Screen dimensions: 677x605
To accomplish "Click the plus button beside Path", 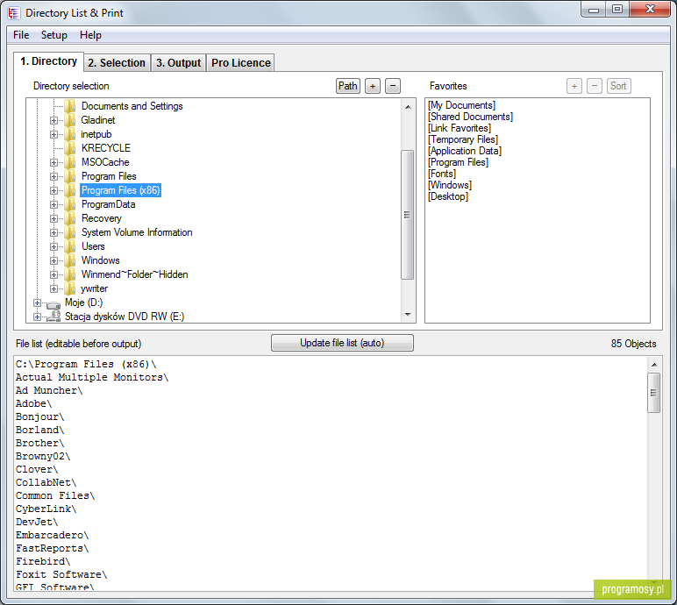I will 373,86.
